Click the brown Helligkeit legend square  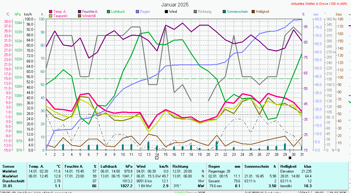click(253, 12)
